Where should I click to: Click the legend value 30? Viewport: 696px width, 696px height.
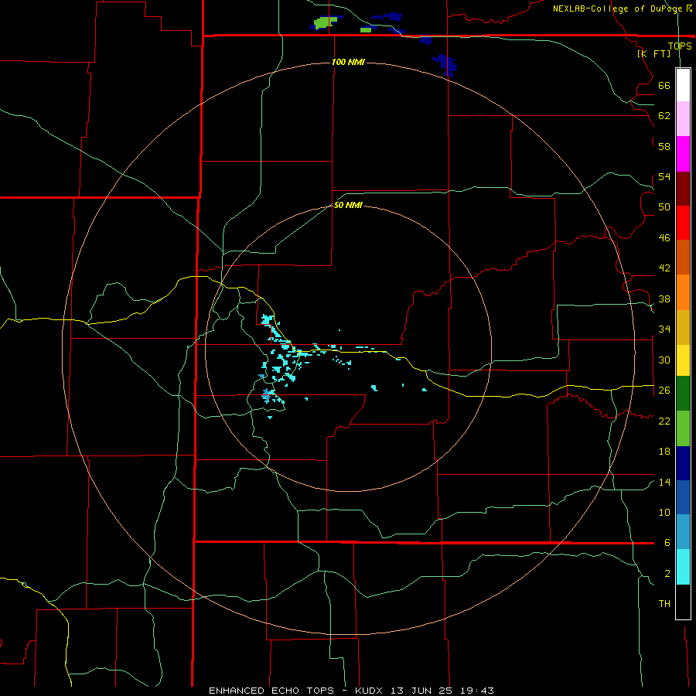pyautogui.click(x=664, y=360)
